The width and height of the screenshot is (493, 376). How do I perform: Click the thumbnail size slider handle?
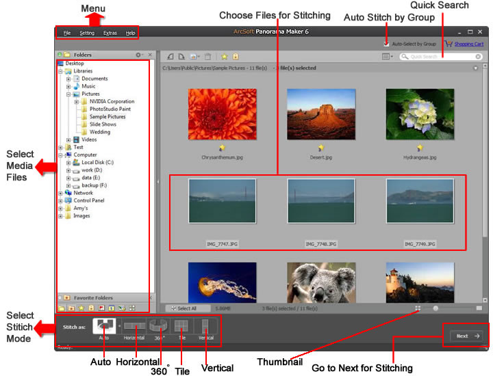pyautogui.click(x=435, y=308)
